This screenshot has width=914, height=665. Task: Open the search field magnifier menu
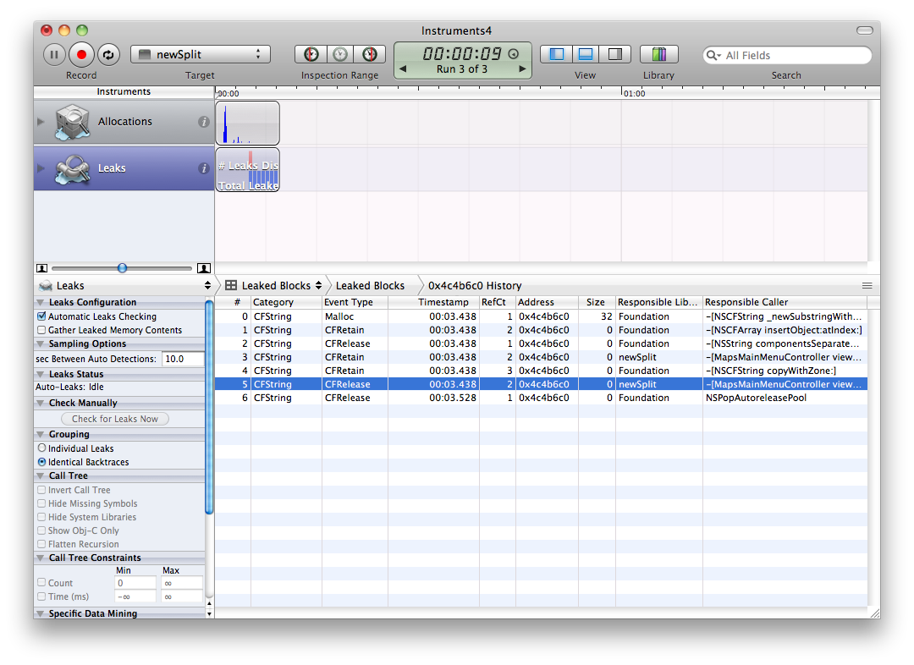click(713, 55)
